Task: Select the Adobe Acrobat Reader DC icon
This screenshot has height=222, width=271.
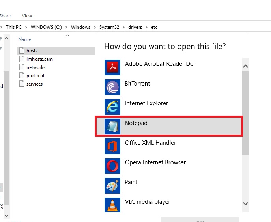Action: pos(112,67)
